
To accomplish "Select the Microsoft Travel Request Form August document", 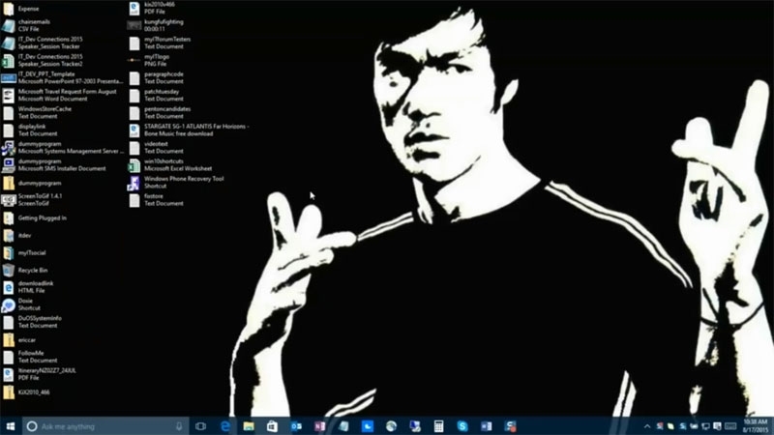I will click(59, 95).
